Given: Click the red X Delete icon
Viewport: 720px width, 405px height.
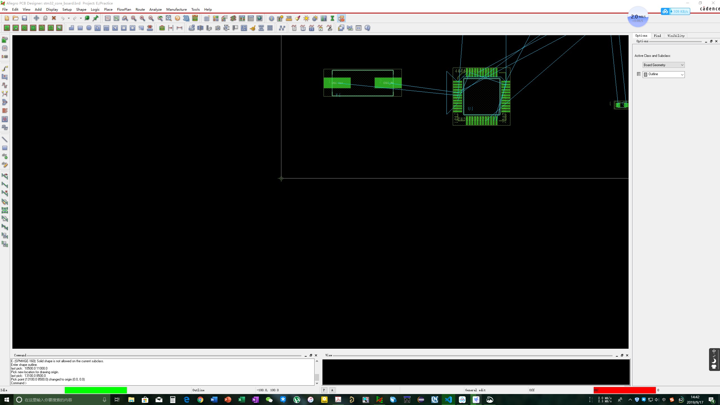Looking at the screenshot, I should [x=54, y=18].
